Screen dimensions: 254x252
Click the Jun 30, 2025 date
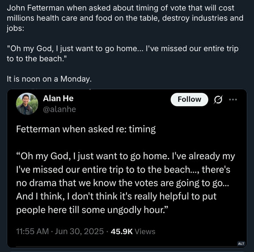click(x=79, y=231)
